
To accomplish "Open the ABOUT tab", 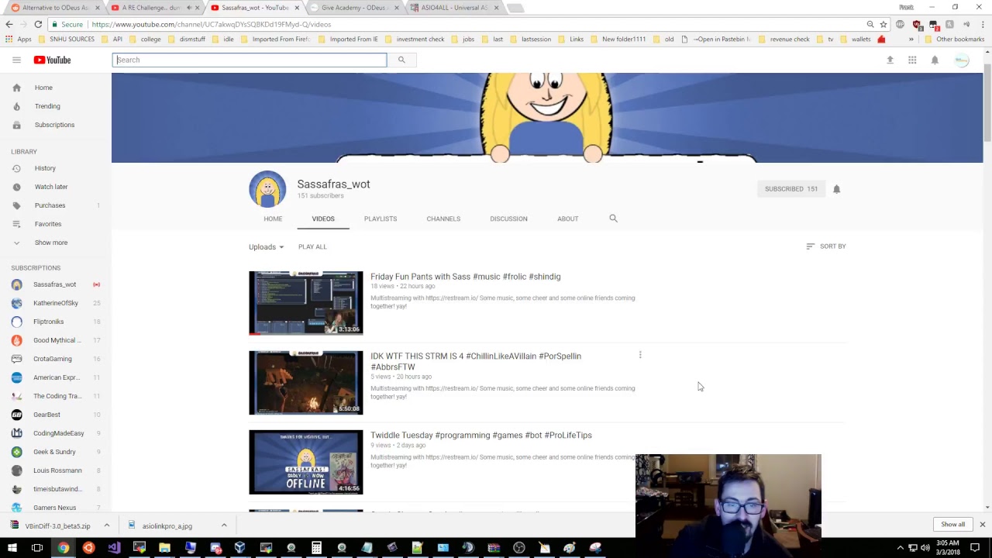I will pyautogui.click(x=567, y=219).
